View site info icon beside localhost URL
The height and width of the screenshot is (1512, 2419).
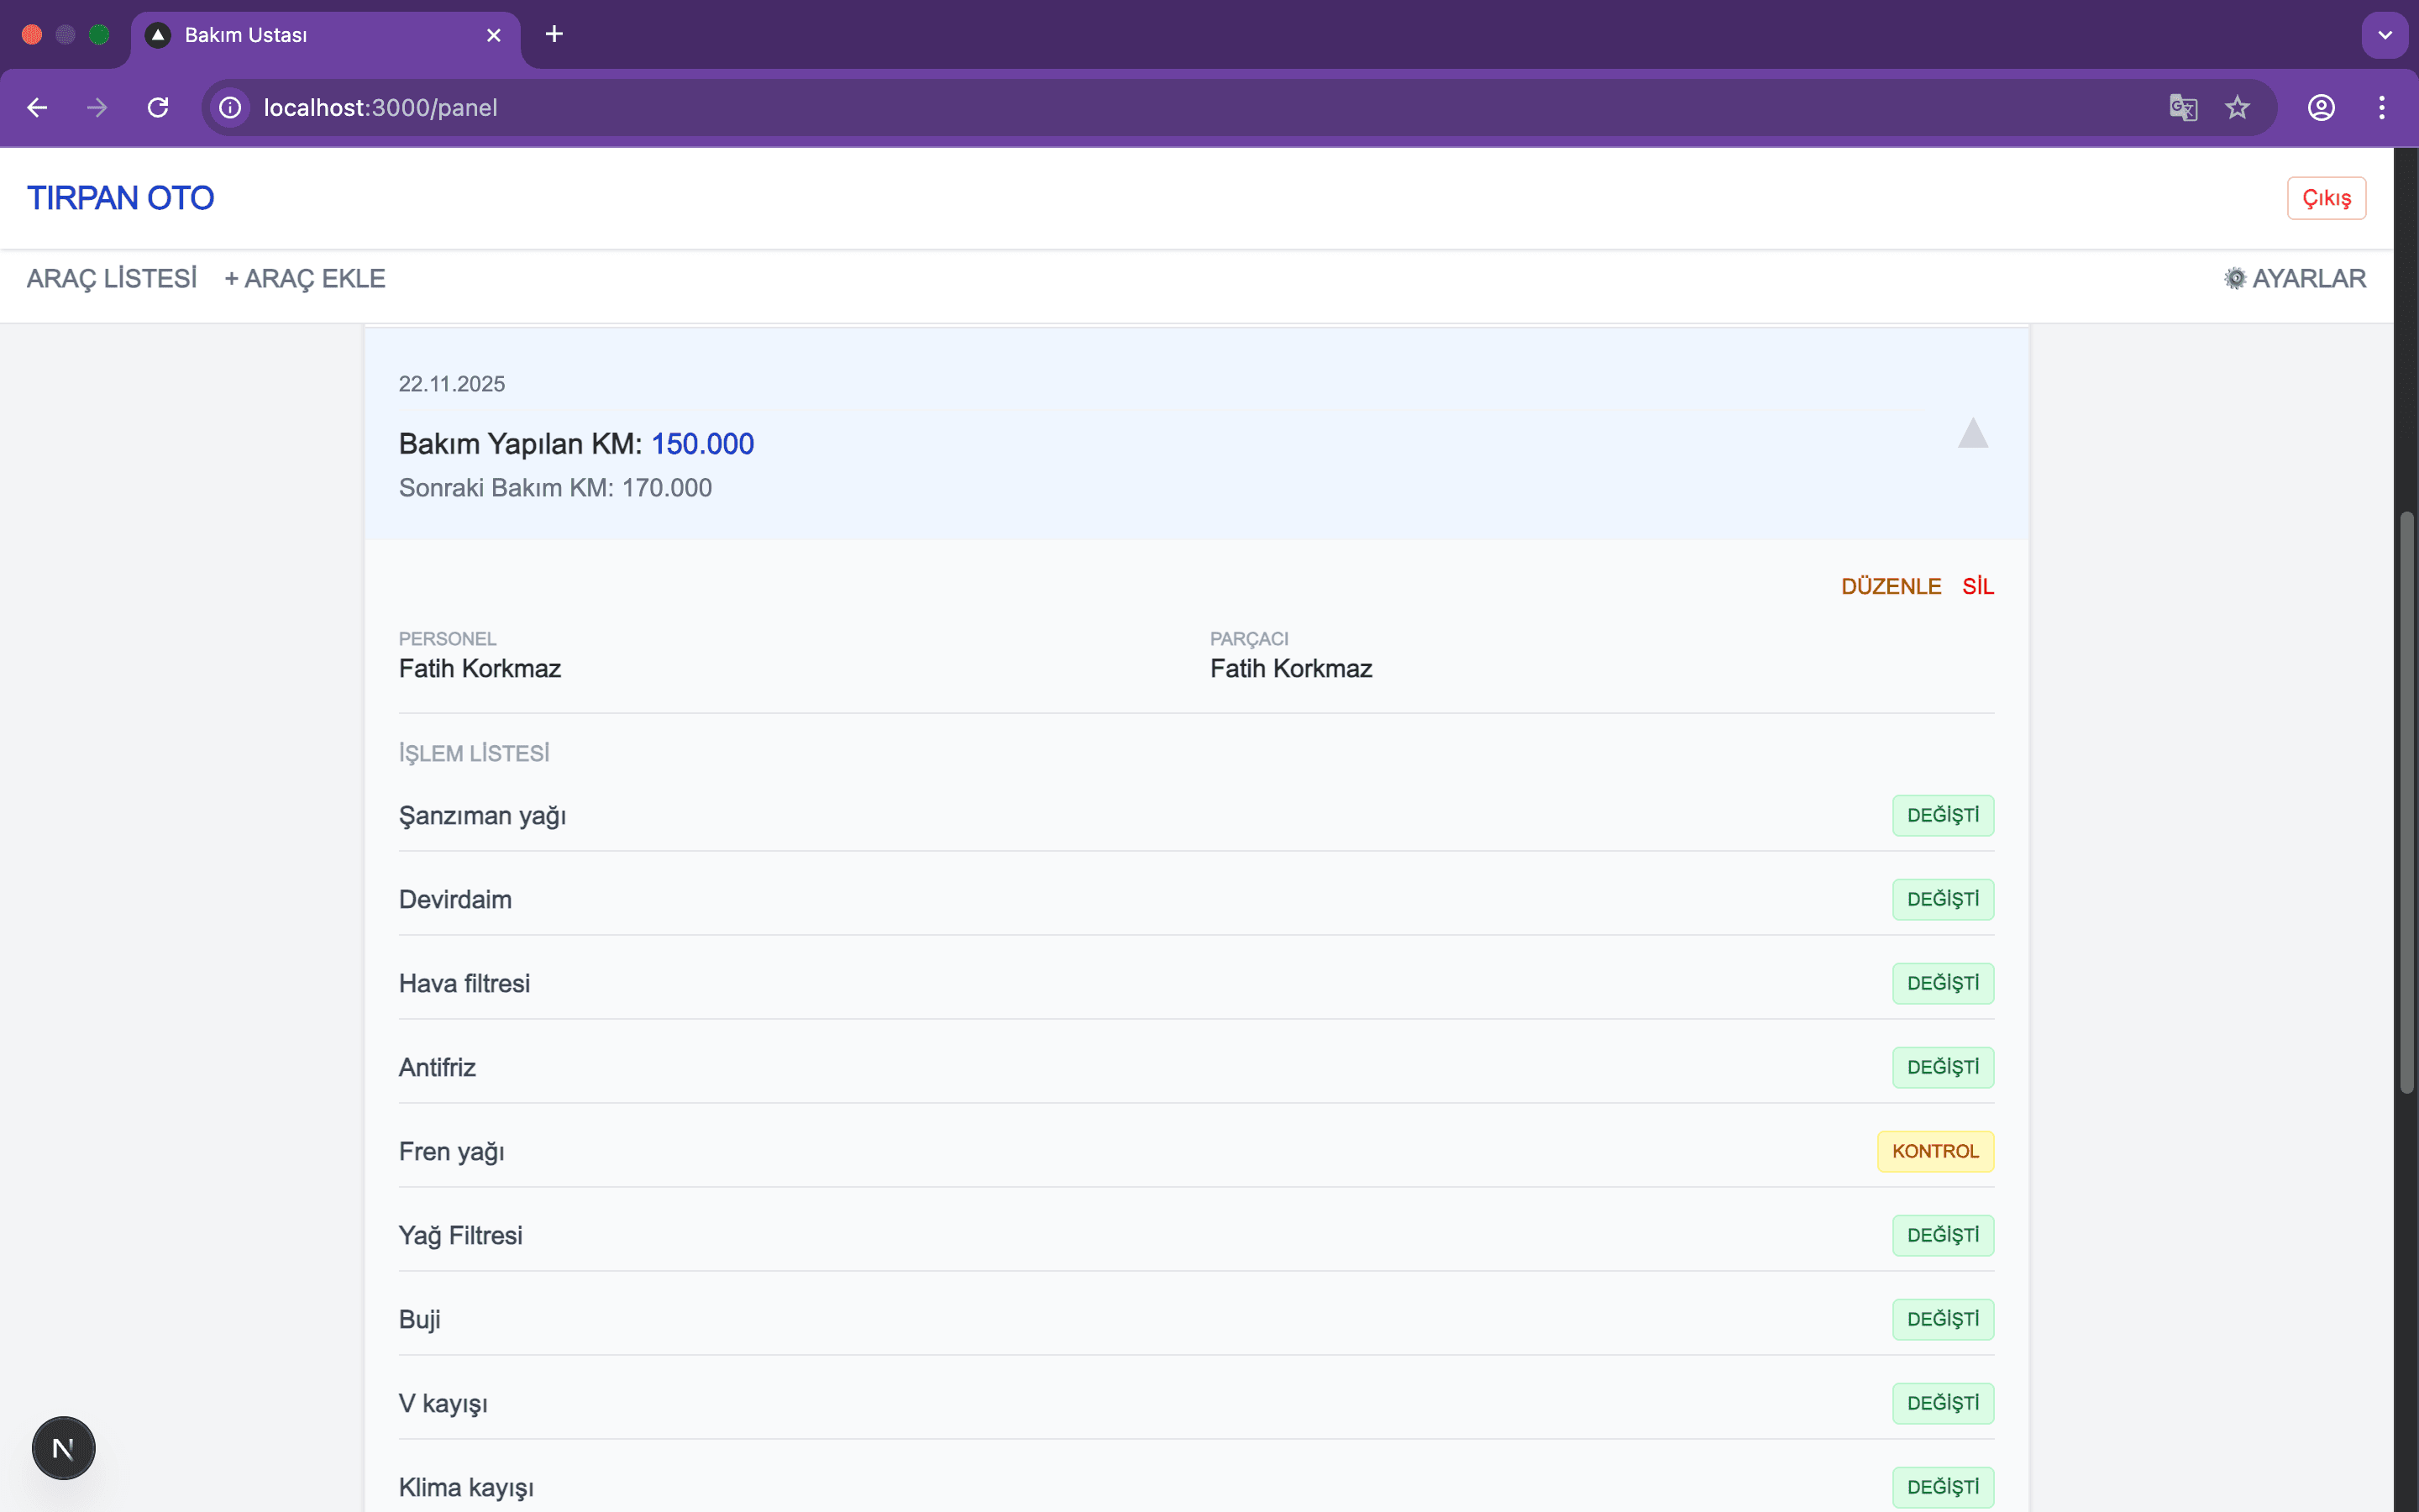pos(231,107)
